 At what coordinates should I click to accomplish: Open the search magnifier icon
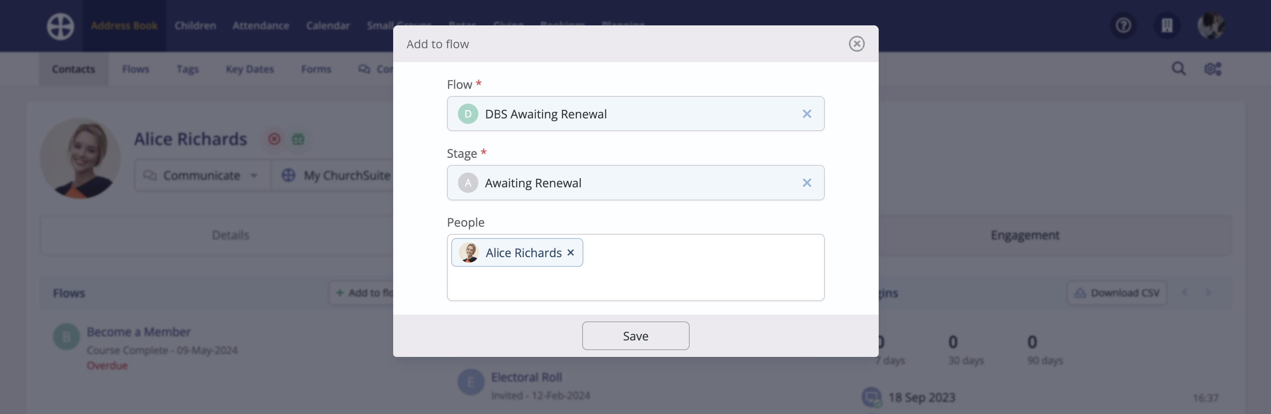(x=1178, y=69)
